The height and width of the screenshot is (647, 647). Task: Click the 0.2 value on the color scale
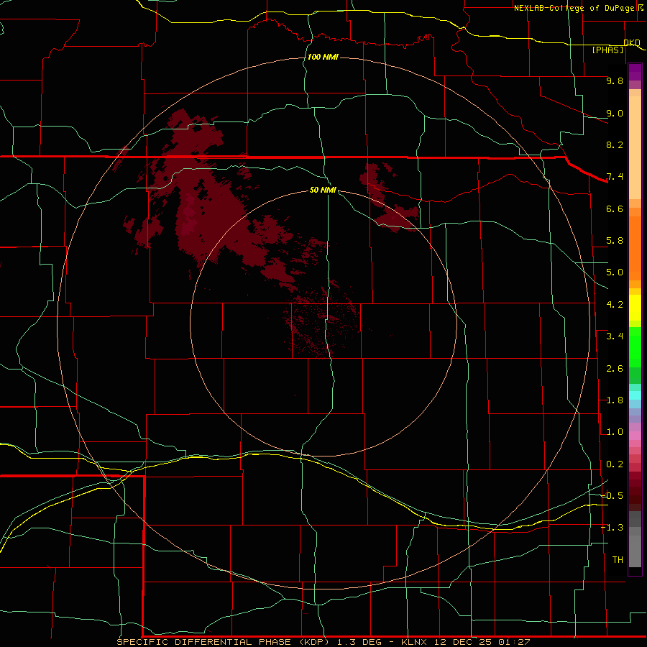(615, 464)
